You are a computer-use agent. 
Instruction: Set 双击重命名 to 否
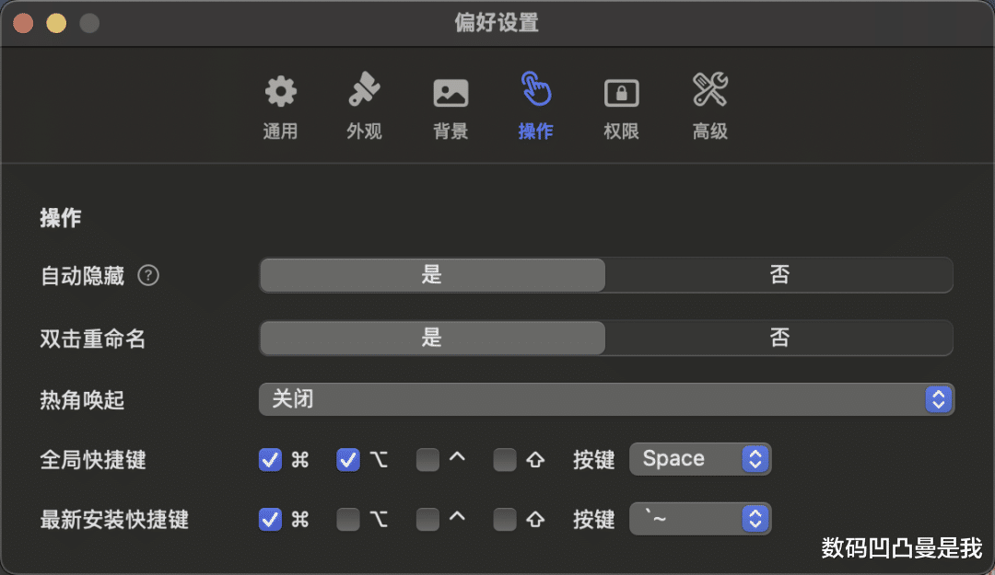pyautogui.click(x=779, y=338)
